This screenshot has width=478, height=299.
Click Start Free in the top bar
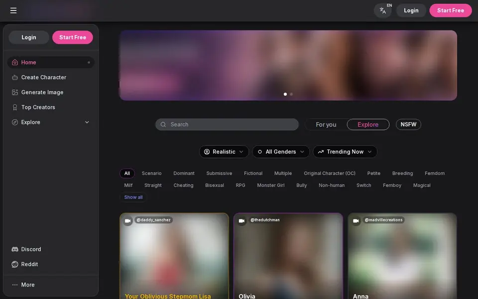[x=450, y=10]
